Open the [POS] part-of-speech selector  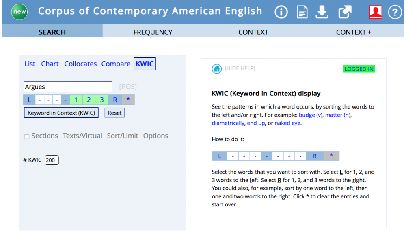(x=128, y=87)
